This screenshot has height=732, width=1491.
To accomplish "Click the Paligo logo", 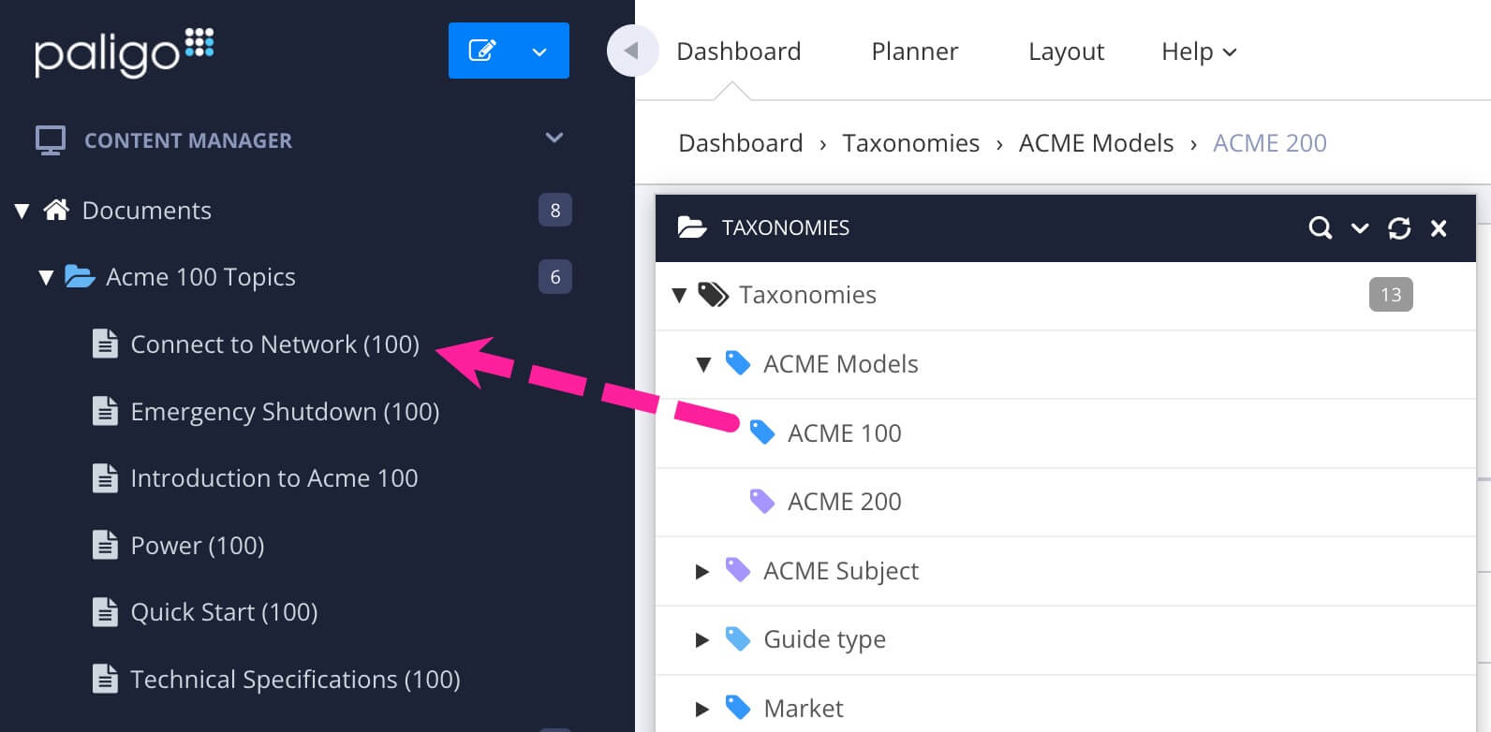I will (125, 52).
